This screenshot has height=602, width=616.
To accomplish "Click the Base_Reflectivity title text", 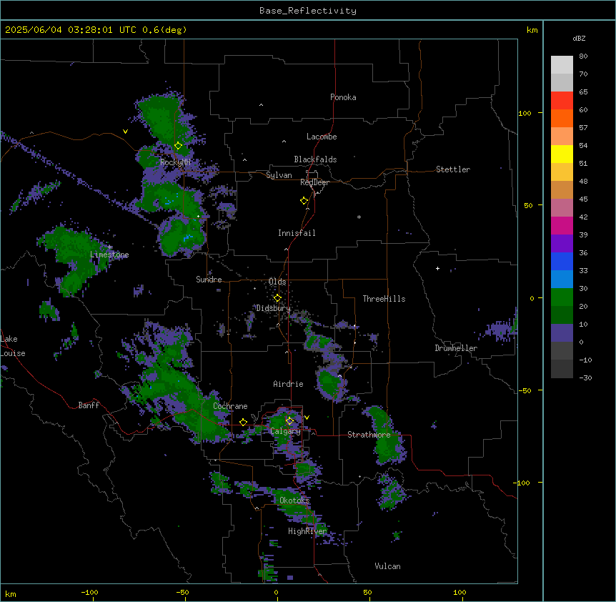I will [308, 11].
